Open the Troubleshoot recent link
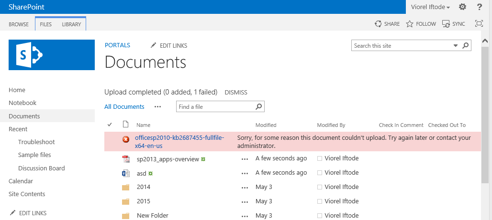 pyautogui.click(x=36, y=142)
